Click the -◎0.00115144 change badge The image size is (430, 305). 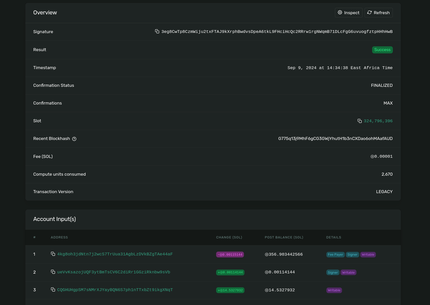230,254
